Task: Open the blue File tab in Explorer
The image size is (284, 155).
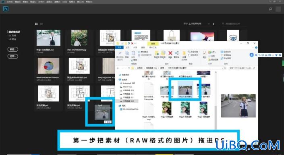Action: point(119,47)
